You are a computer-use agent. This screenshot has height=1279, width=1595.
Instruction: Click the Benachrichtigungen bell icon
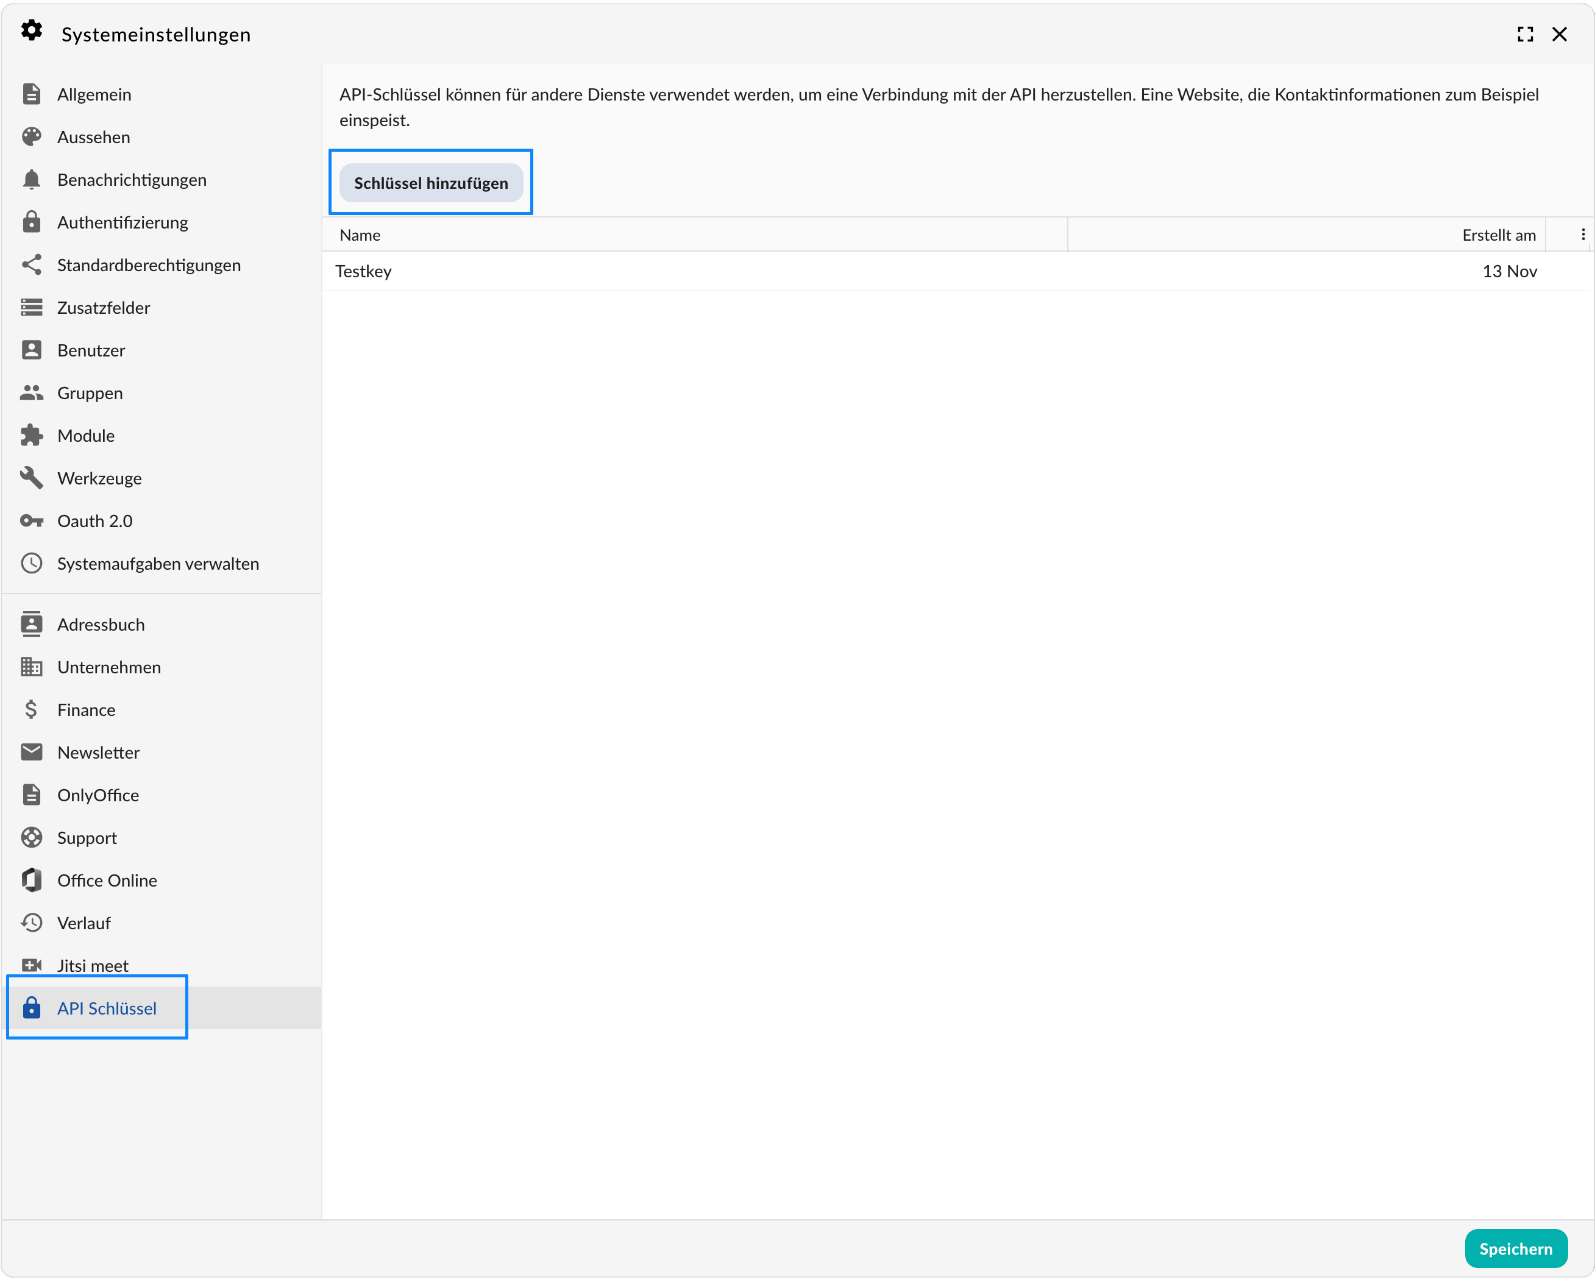click(x=31, y=180)
